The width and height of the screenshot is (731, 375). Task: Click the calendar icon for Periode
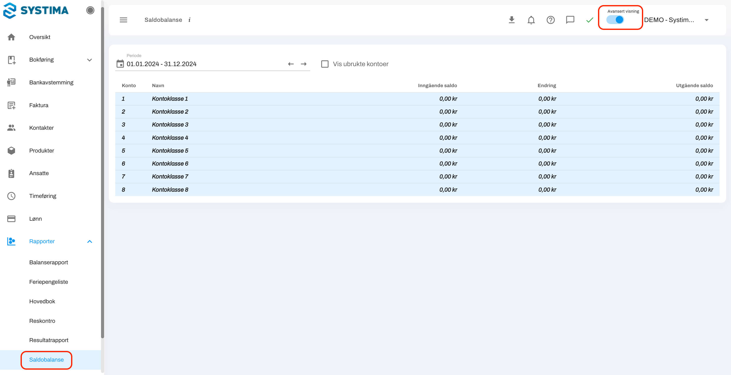point(120,64)
